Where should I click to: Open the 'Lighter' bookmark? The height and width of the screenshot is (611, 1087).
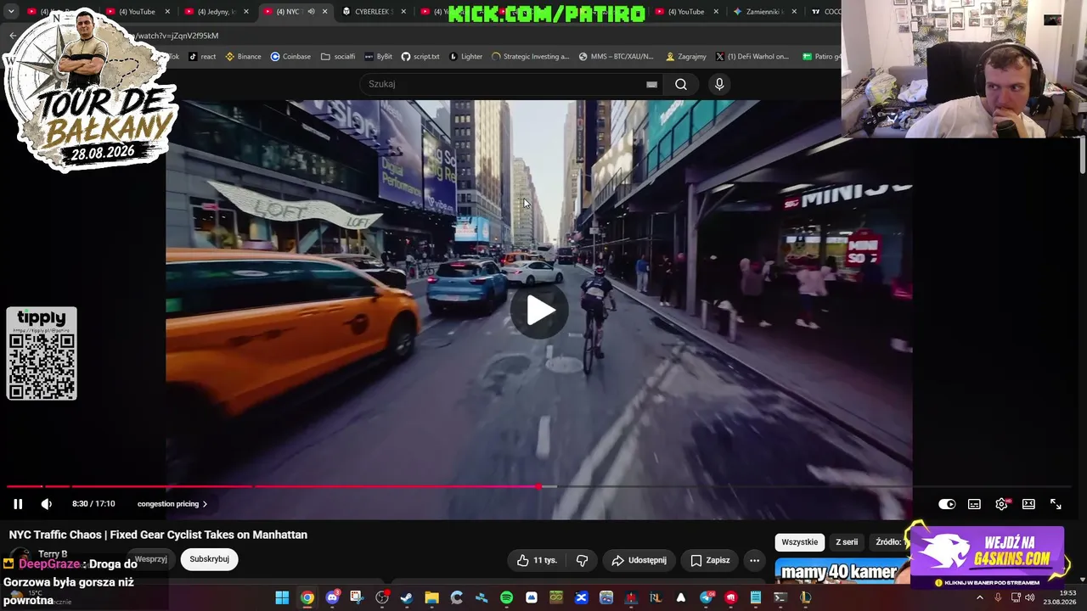(x=466, y=57)
